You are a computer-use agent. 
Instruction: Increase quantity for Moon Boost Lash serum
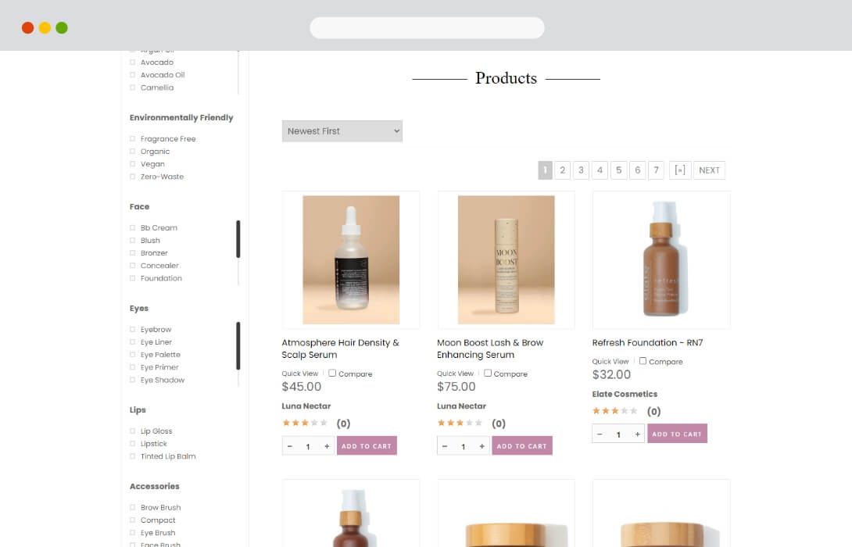(482, 446)
